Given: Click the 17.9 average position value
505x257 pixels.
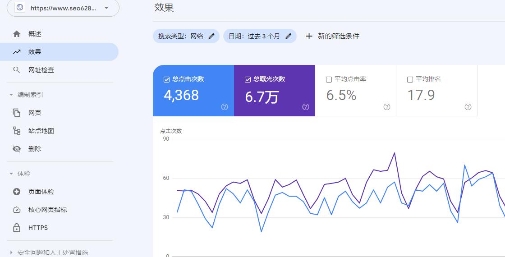Looking at the screenshot, I should pos(421,95).
